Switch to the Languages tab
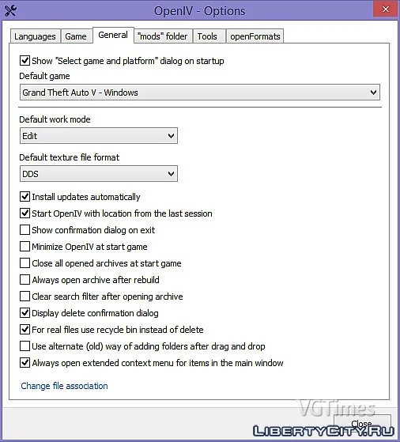The width and height of the screenshot is (400, 442). (35, 36)
